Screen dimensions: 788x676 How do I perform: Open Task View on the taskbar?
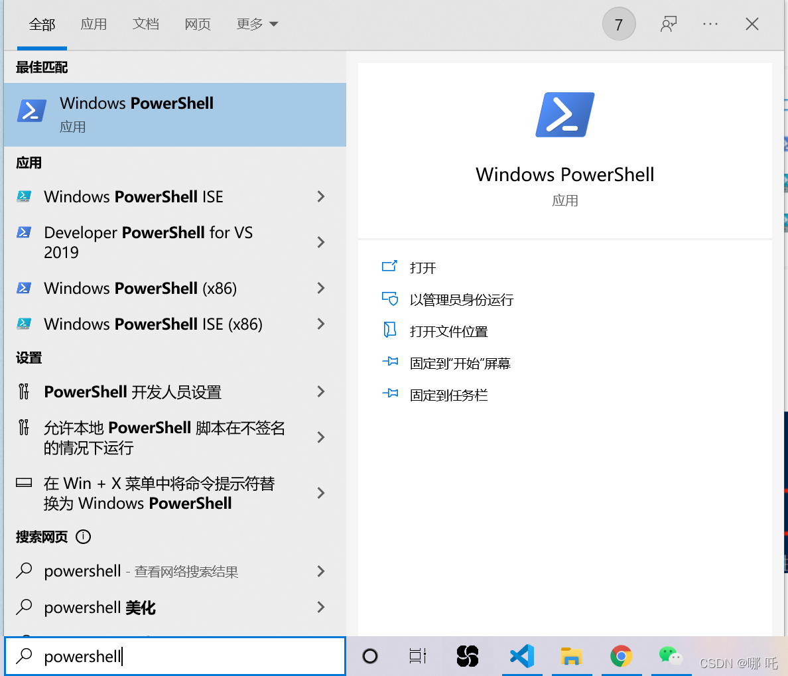pyautogui.click(x=418, y=656)
